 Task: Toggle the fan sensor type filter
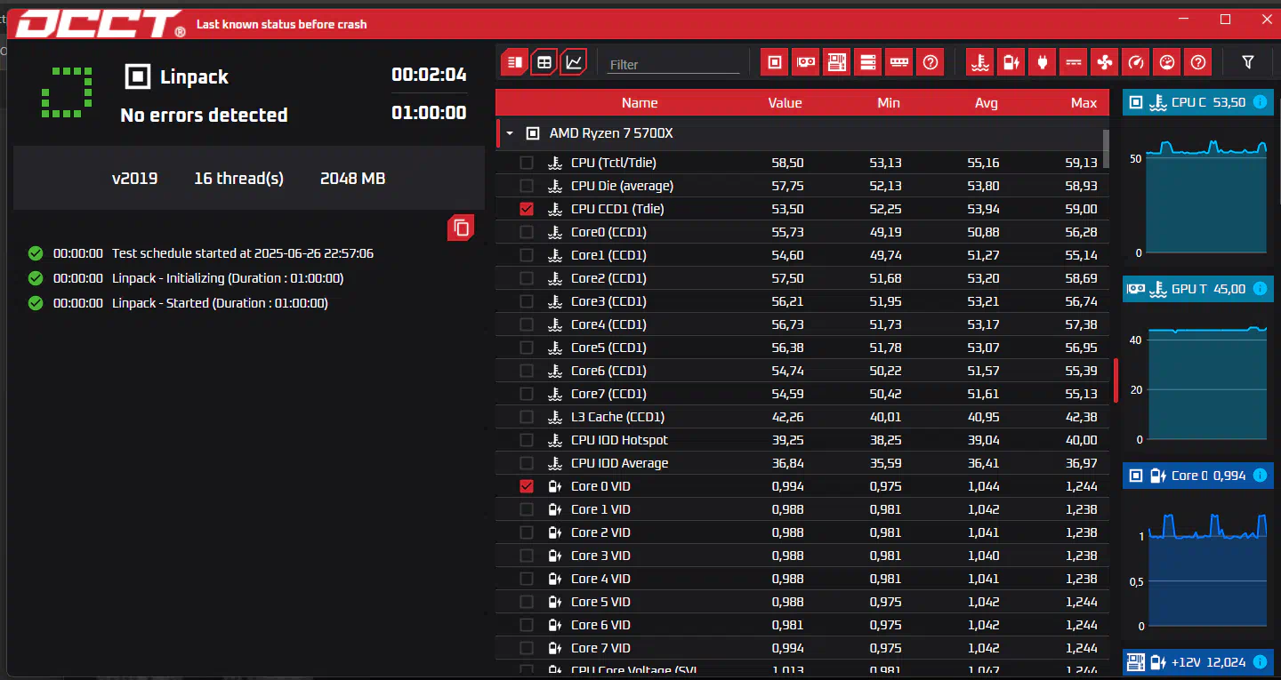coord(1105,62)
